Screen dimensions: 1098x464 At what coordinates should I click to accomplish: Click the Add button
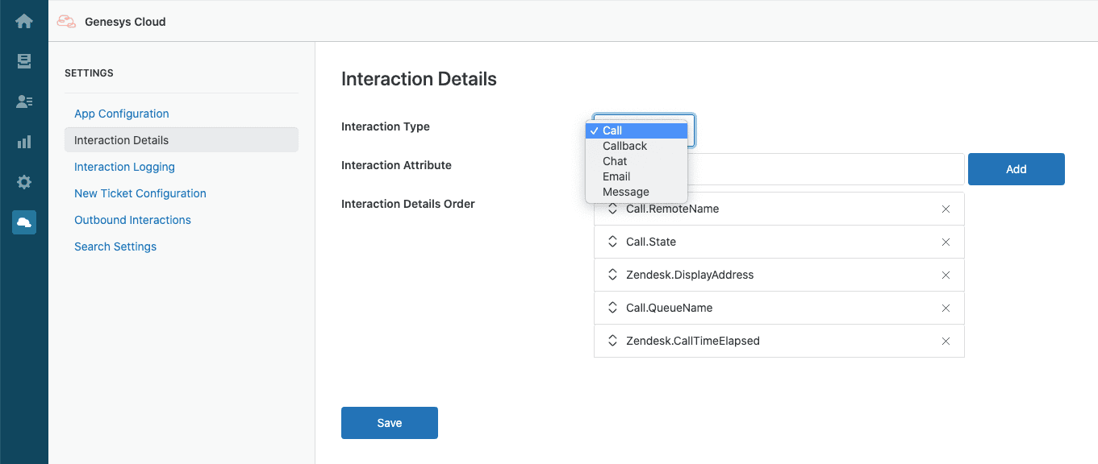pyautogui.click(x=1016, y=169)
